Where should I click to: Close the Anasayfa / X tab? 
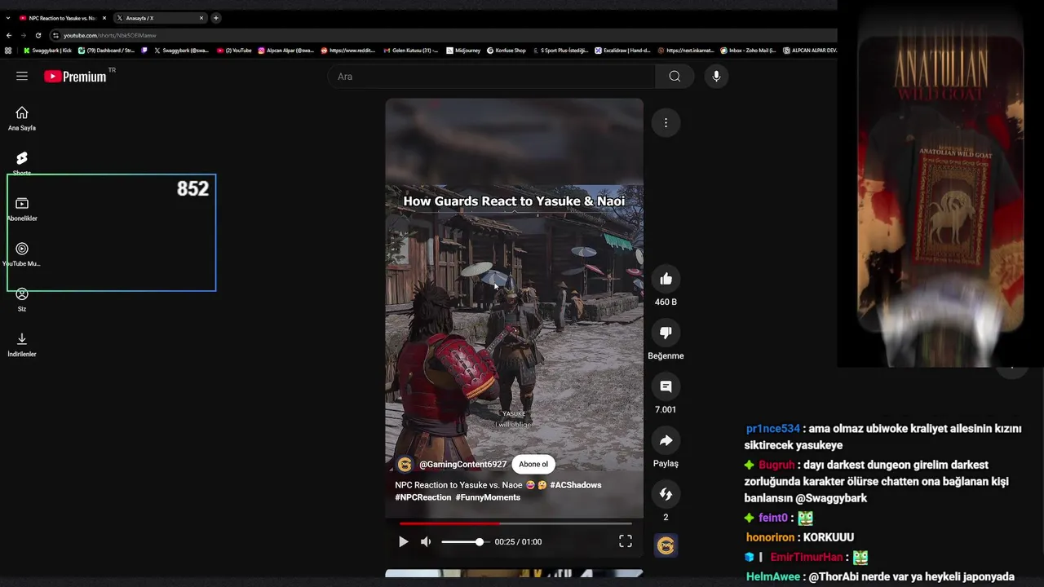click(201, 18)
